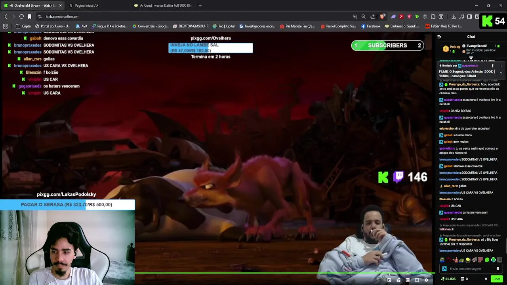Screen dimensions: 507x285
Task: Open the Cripto bookmarks folder
Action: tap(23, 26)
